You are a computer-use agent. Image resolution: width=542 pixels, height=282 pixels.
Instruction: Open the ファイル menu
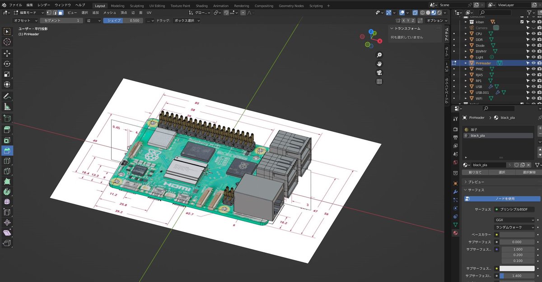[15, 5]
